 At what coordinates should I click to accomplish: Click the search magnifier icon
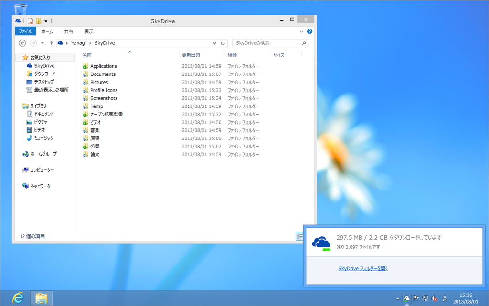click(x=304, y=43)
